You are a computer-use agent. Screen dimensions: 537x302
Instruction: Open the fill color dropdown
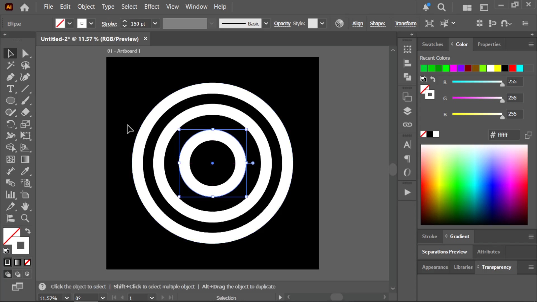[x=70, y=23]
